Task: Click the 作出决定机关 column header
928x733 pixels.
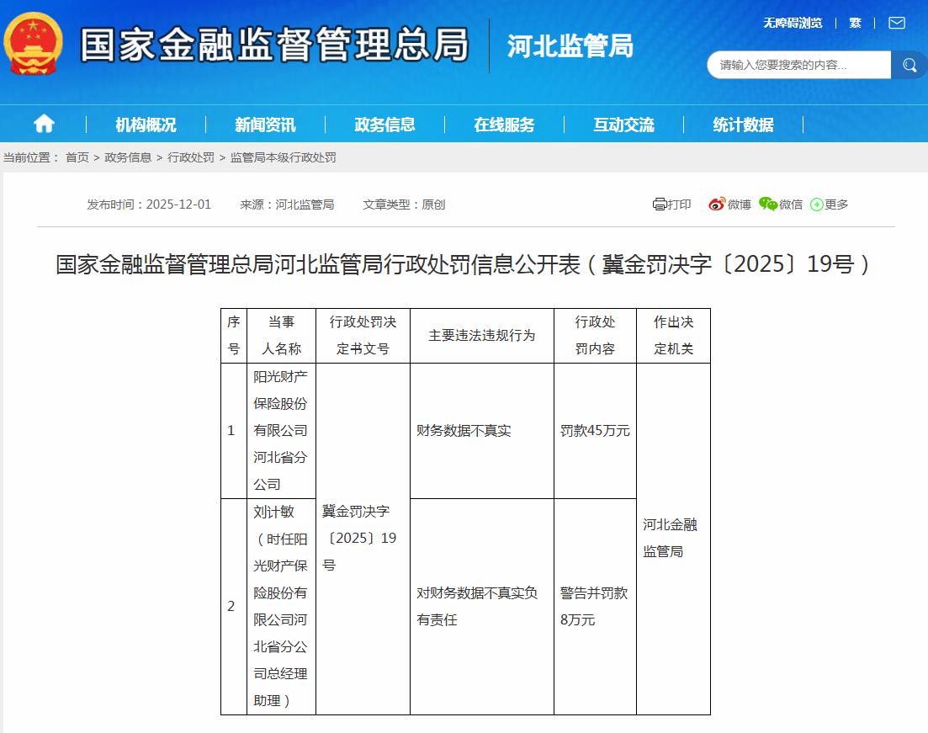Action: click(x=674, y=336)
